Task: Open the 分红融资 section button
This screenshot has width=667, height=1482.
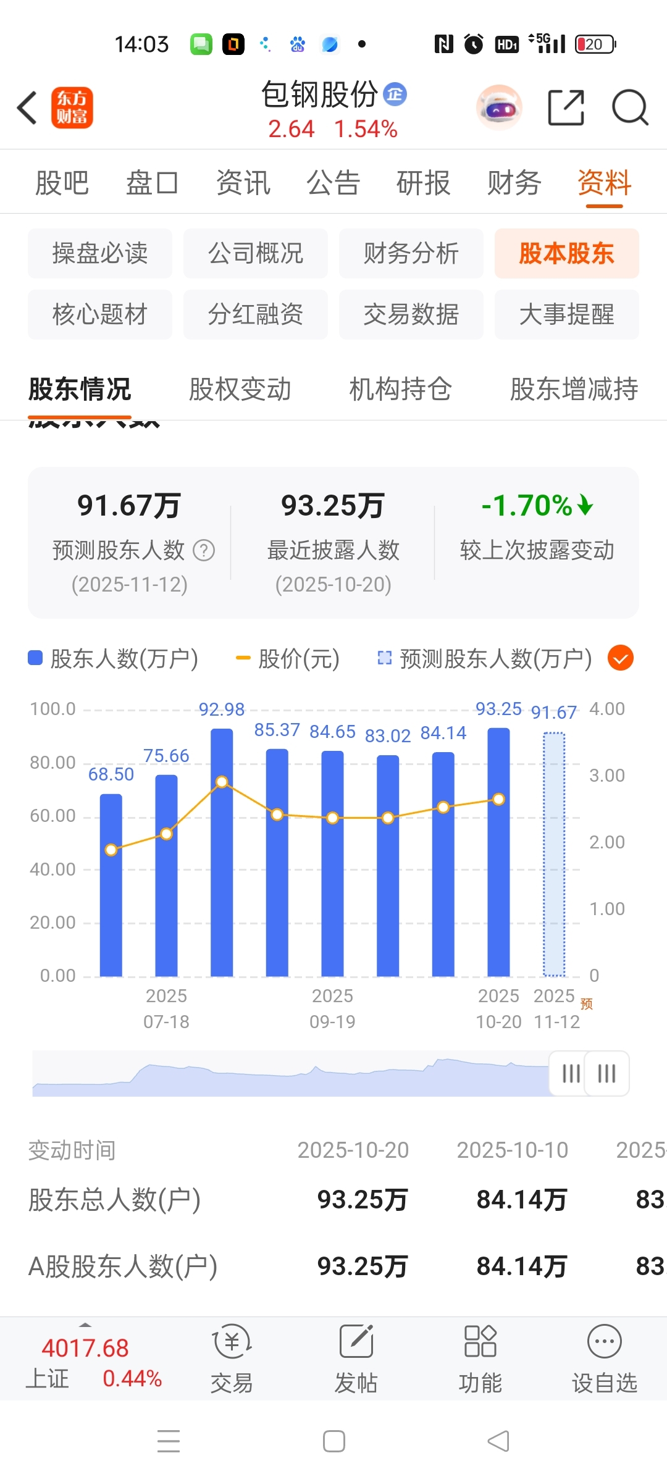Action: click(256, 314)
